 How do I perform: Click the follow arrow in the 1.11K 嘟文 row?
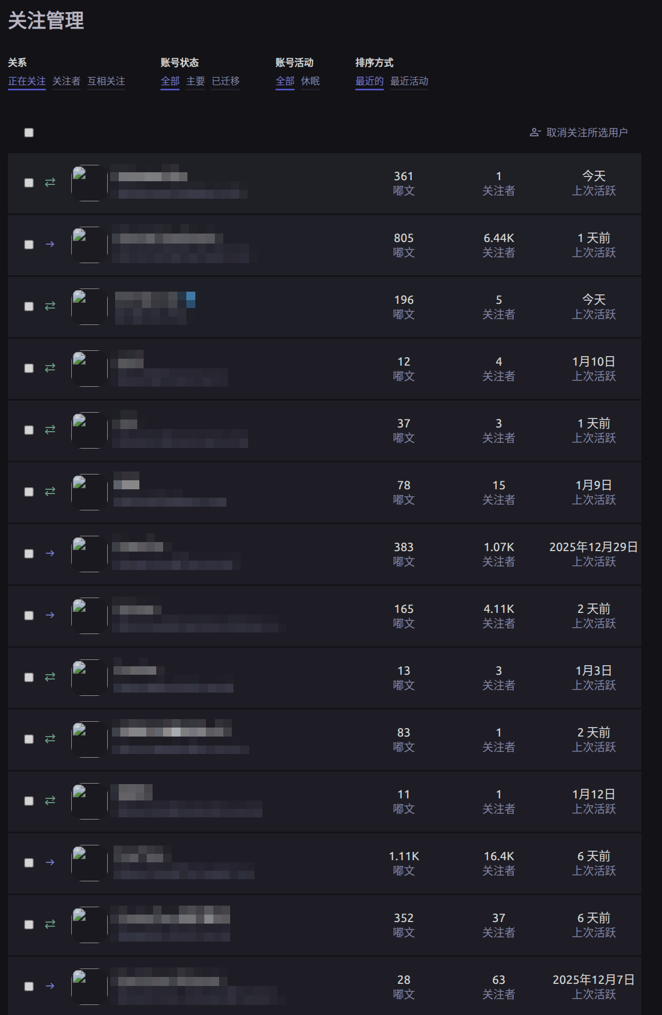tap(50, 863)
